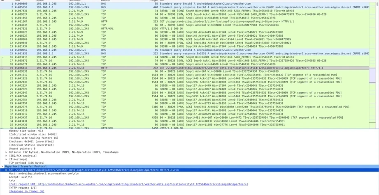Image resolution: width=379 pixels, height=195 pixels.
Task: Expand the [SEQ/ACK analysis] node
Action: tap(6, 156)
